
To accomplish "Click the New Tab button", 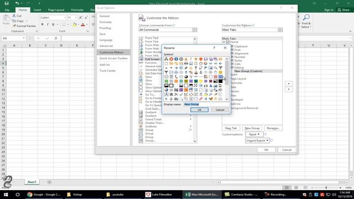I will pyautogui.click(x=231, y=128).
